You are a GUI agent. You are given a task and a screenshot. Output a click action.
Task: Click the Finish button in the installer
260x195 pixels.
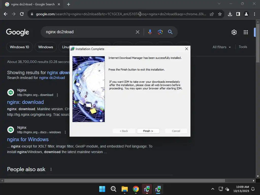[148, 131]
